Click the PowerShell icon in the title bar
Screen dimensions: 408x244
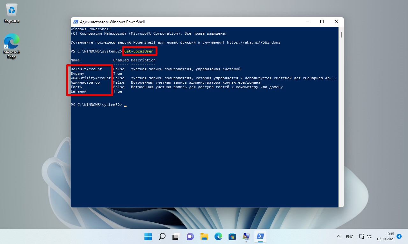coord(76,22)
